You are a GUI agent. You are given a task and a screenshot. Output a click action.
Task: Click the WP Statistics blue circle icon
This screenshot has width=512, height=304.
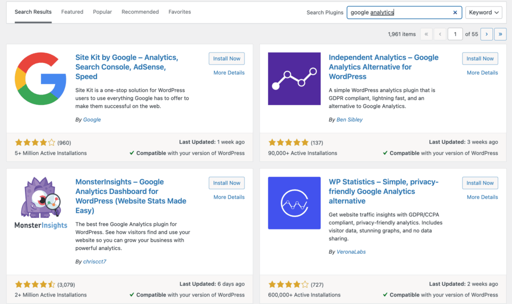(x=294, y=203)
